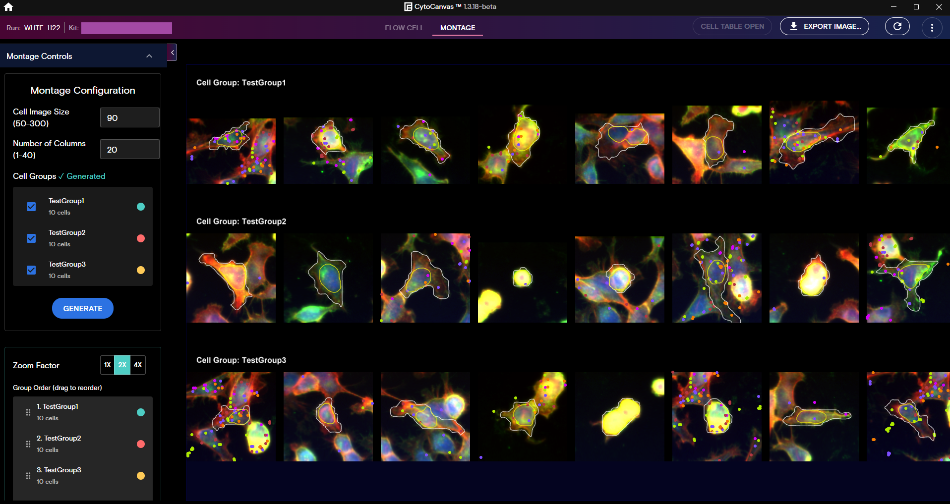Image resolution: width=950 pixels, height=504 pixels.
Task: Collapse the sidebar using the left-pointing arrow
Action: (x=172, y=52)
